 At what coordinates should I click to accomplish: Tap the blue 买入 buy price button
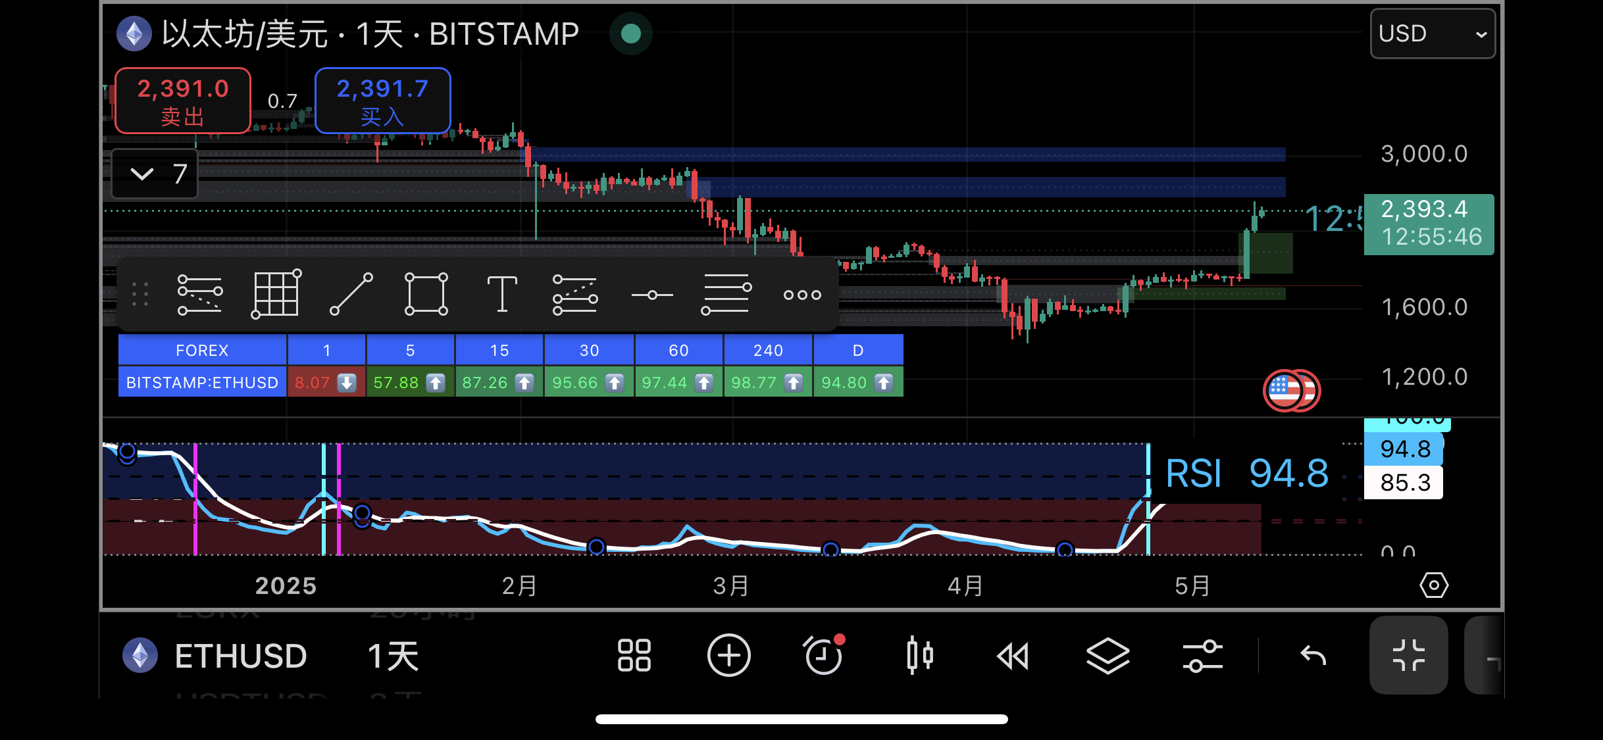coord(382,101)
